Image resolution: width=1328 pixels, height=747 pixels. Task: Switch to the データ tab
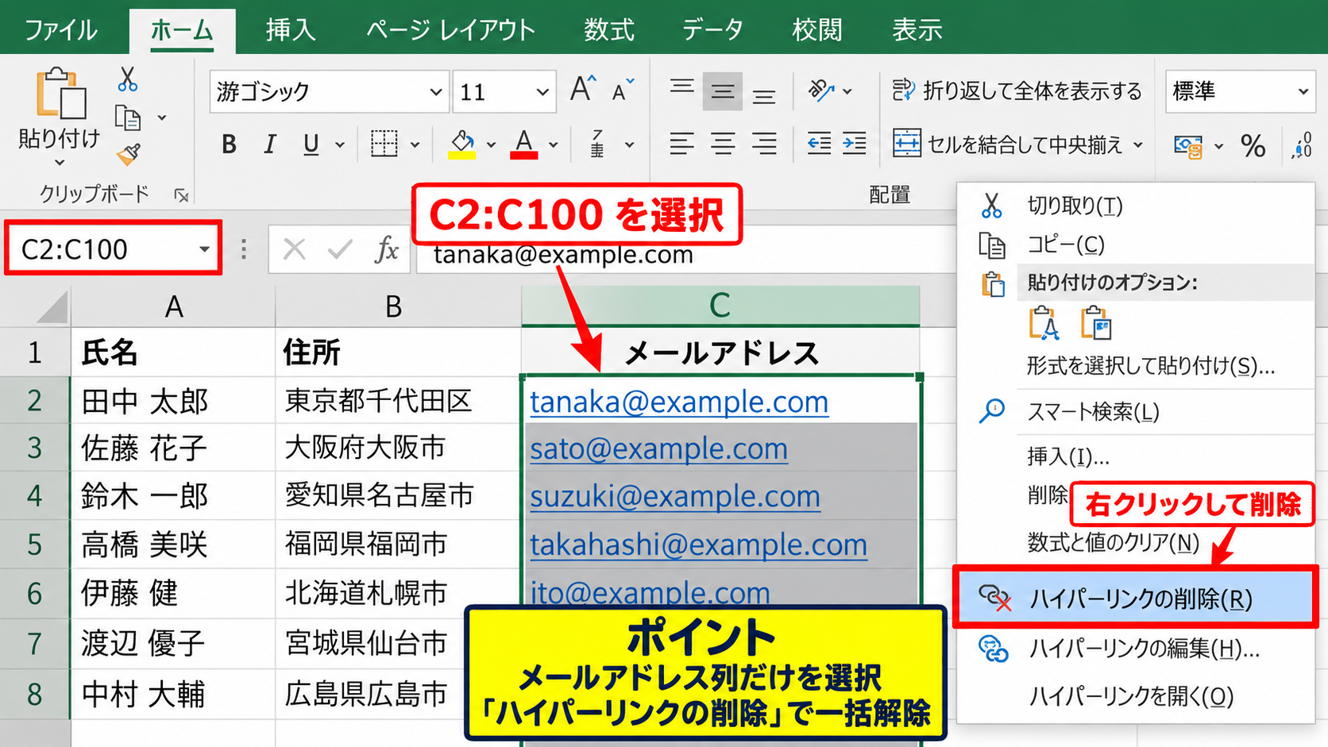click(x=712, y=30)
